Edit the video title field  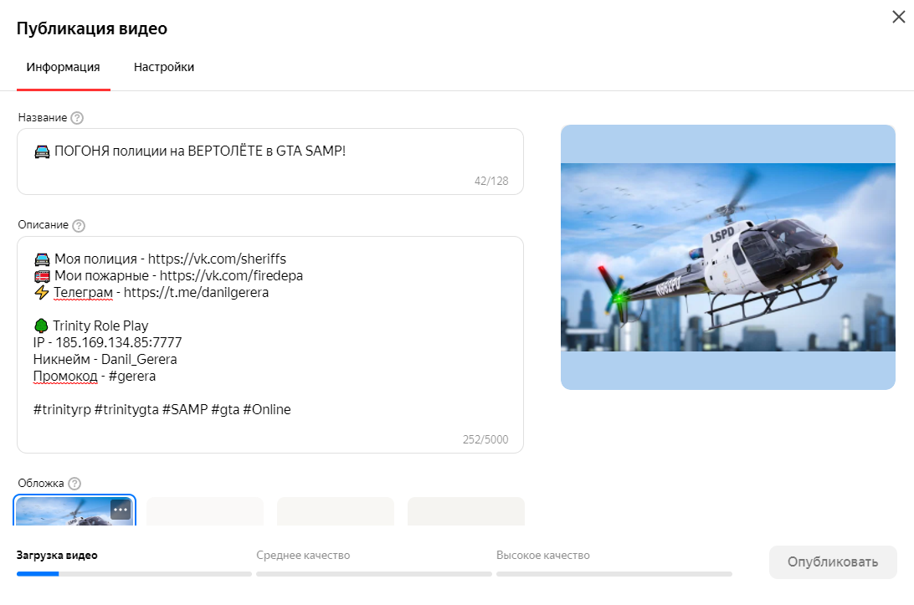pyautogui.click(x=270, y=162)
